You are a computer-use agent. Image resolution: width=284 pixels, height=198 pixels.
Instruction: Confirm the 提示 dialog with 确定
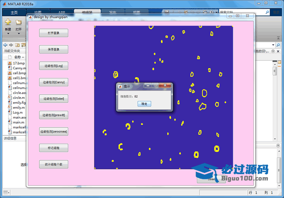click(x=144, y=104)
